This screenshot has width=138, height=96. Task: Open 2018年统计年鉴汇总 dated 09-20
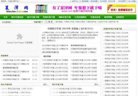pyautogui.click(x=16, y=64)
